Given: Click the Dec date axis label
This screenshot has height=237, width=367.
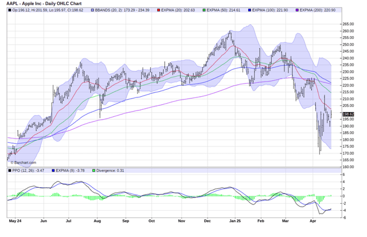Looking at the screenshot, I should click(x=207, y=221).
